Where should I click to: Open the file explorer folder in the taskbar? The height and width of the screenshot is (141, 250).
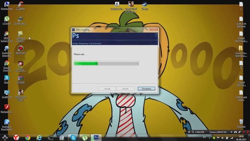(x=50, y=137)
